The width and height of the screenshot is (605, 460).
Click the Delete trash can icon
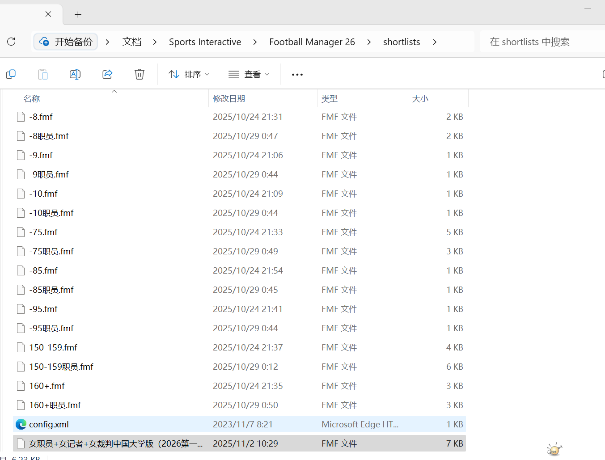click(x=140, y=74)
